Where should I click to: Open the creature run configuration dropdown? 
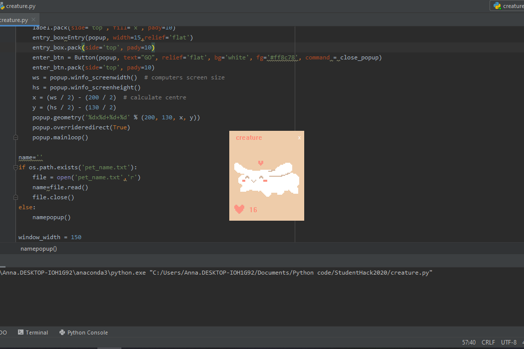point(508,6)
